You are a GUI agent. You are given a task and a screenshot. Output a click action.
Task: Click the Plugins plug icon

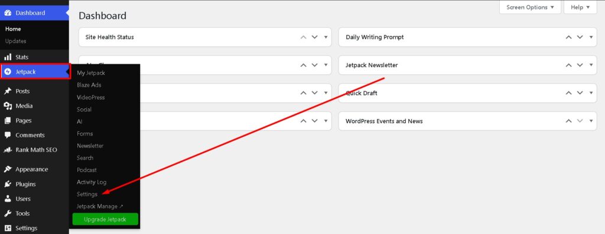[8, 184]
